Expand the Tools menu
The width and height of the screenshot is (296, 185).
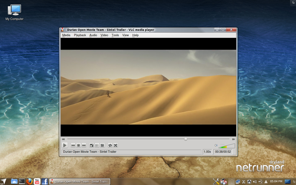(x=115, y=35)
